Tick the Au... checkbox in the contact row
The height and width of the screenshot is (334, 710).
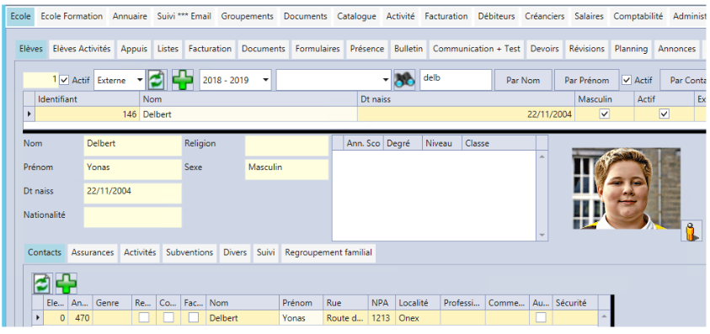pyautogui.click(x=541, y=318)
